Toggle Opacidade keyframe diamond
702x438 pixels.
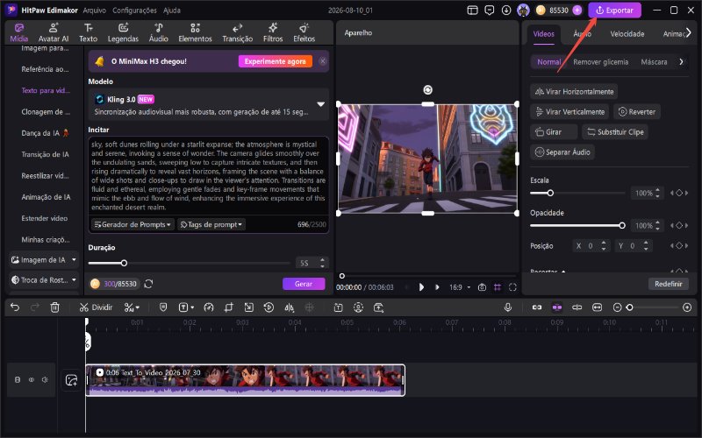(x=679, y=226)
